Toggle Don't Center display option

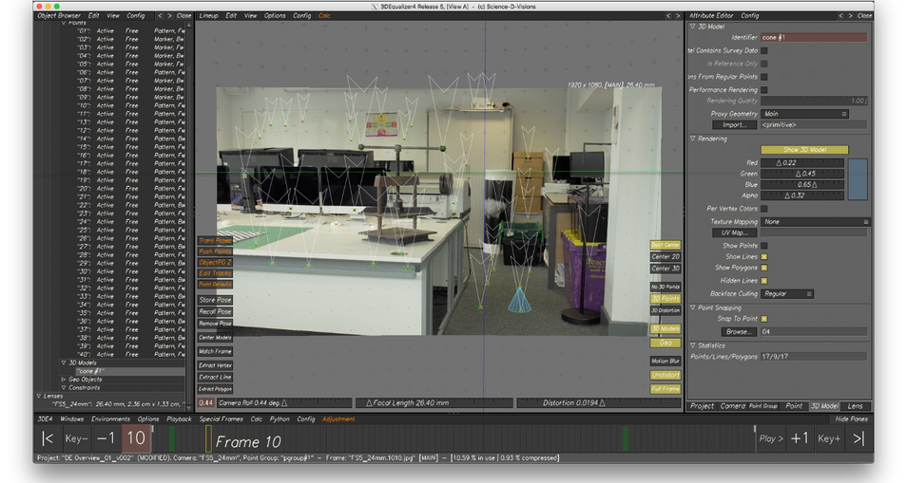[666, 245]
